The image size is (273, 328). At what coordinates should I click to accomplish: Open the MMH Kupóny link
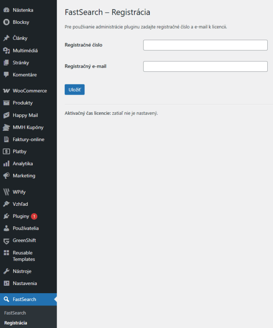(28, 127)
